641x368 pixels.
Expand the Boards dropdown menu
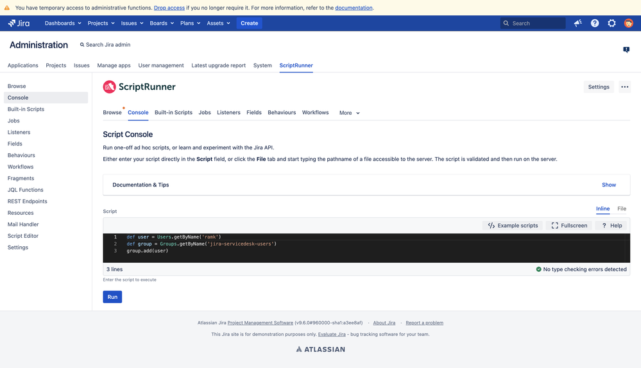162,23
